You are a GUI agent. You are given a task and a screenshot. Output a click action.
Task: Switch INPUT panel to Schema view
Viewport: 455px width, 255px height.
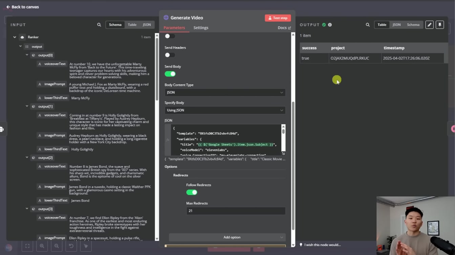tap(115, 25)
